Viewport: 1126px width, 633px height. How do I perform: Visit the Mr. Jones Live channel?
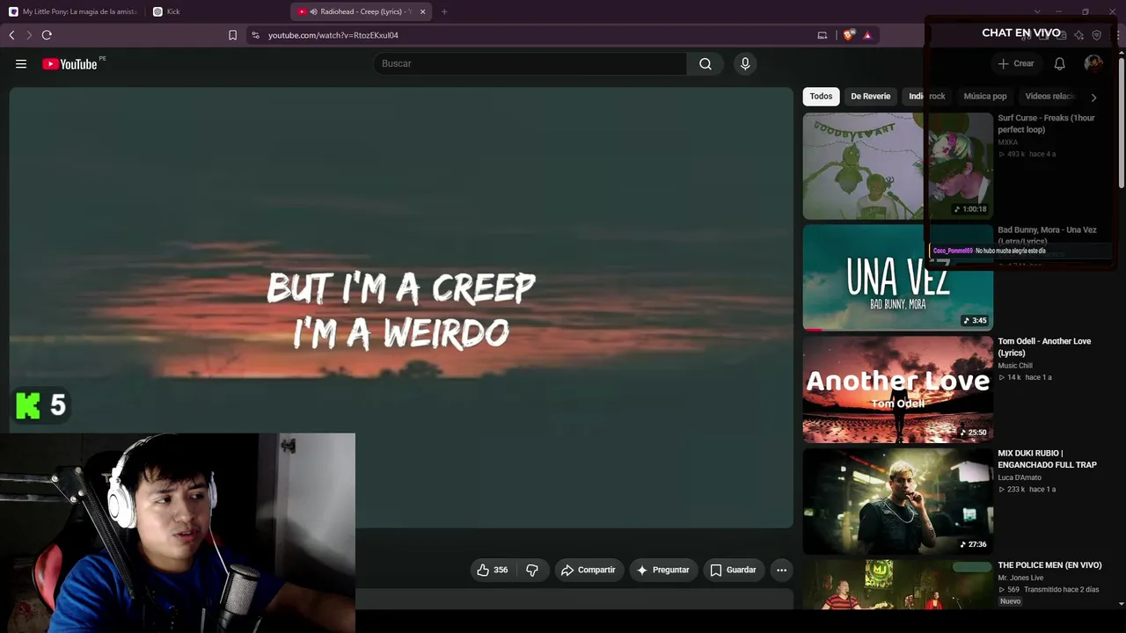[x=1020, y=578]
